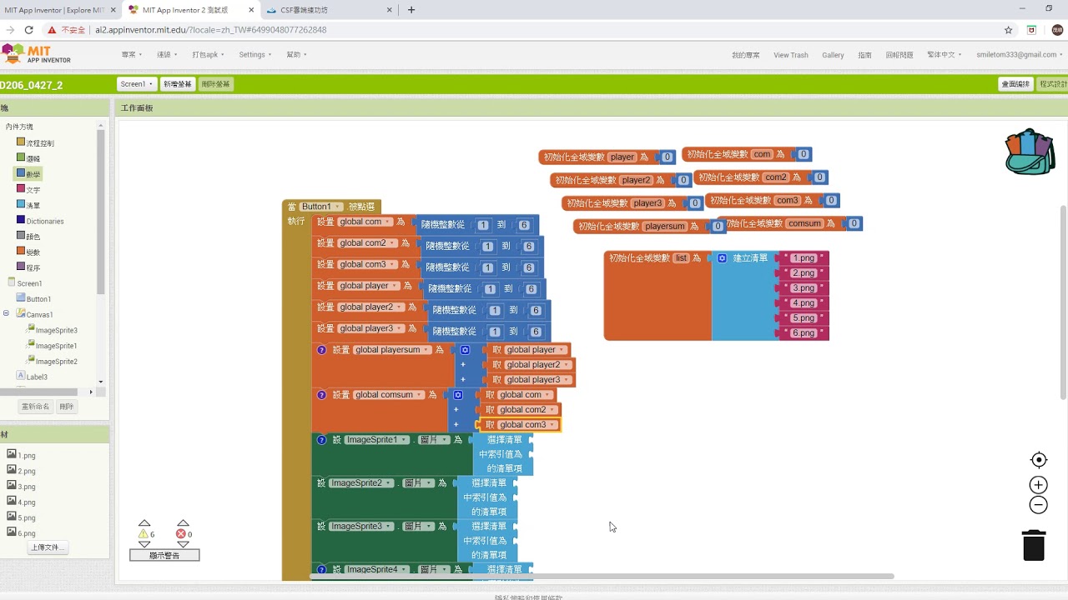1068x600 pixels.
Task: Open the 連線 menu
Action: [x=167, y=55]
